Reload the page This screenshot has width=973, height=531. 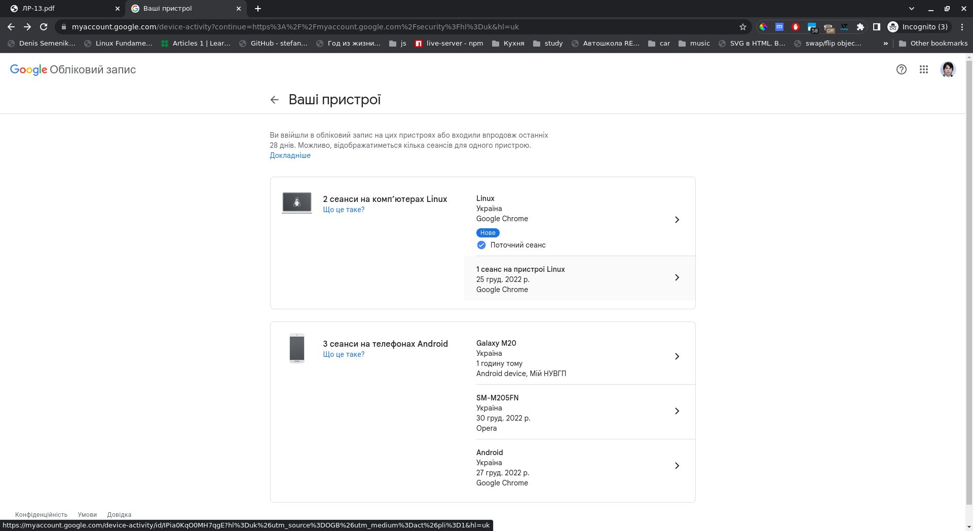click(x=44, y=27)
